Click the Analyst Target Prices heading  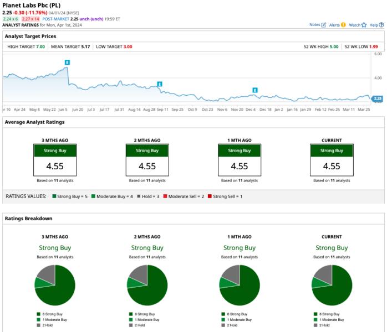30,37
